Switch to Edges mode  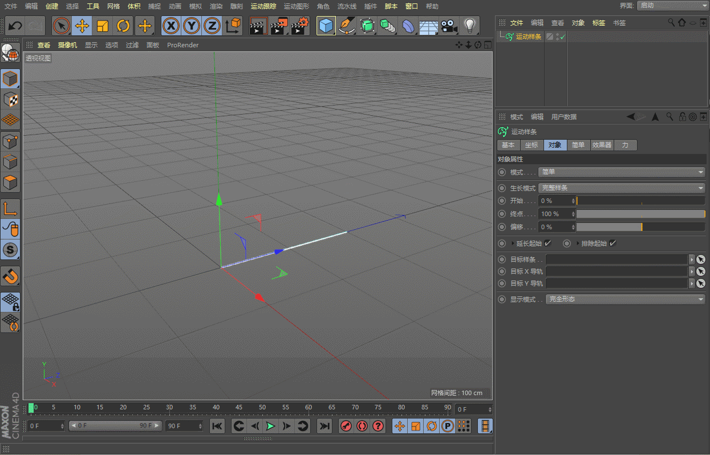point(11,162)
